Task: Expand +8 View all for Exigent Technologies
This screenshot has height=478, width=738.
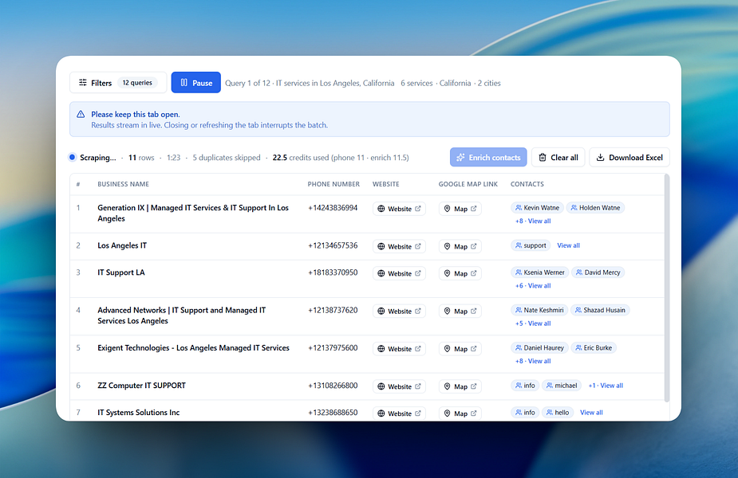Action: coord(533,361)
